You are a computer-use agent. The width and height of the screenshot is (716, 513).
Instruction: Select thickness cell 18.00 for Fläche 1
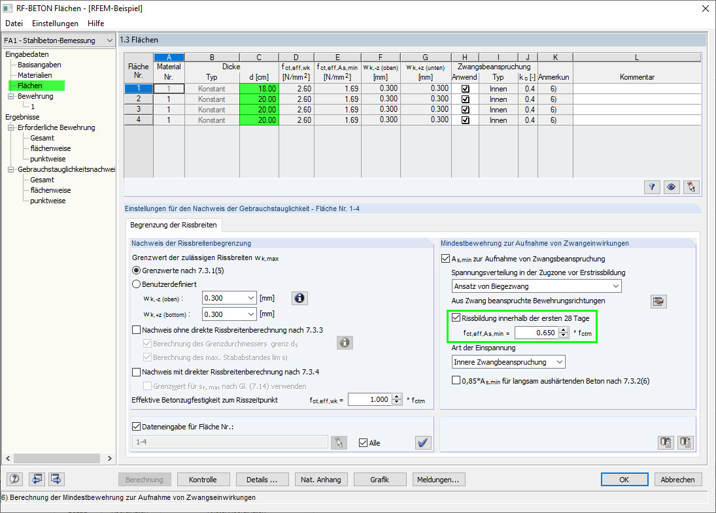[x=259, y=88]
